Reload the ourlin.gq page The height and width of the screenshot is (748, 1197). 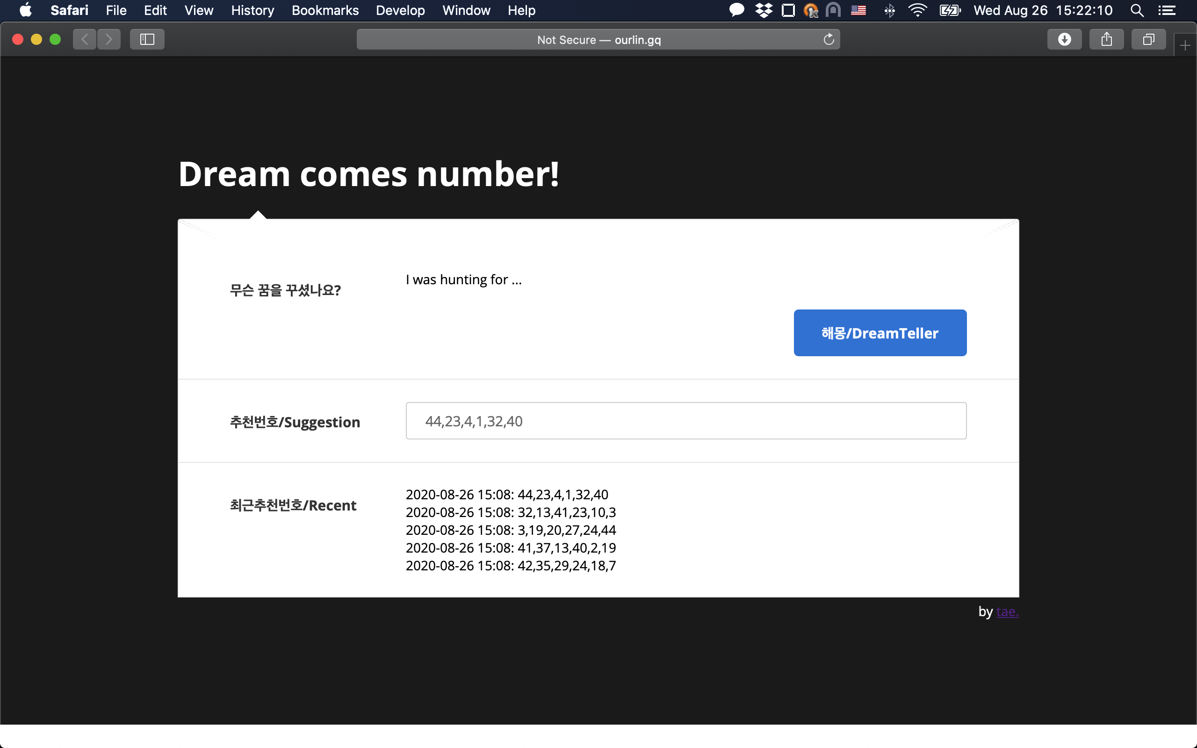point(829,39)
